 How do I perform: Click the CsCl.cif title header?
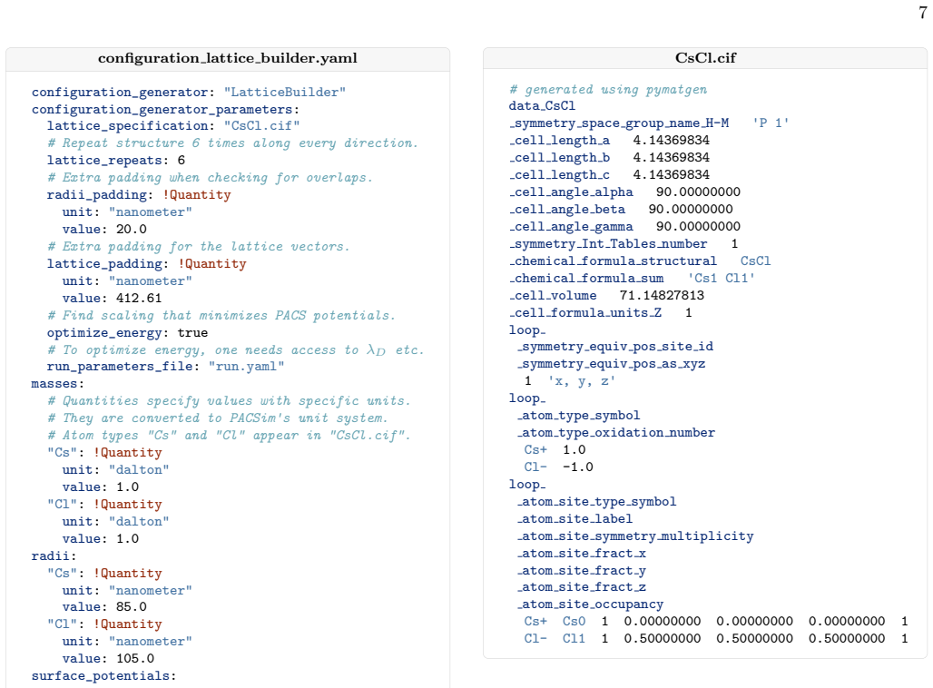[x=705, y=58]
